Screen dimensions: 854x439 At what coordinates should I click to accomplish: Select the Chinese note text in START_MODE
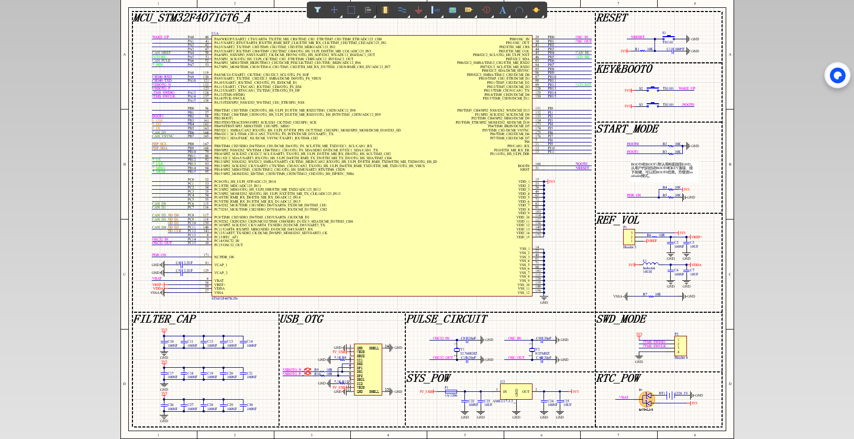(x=662, y=170)
